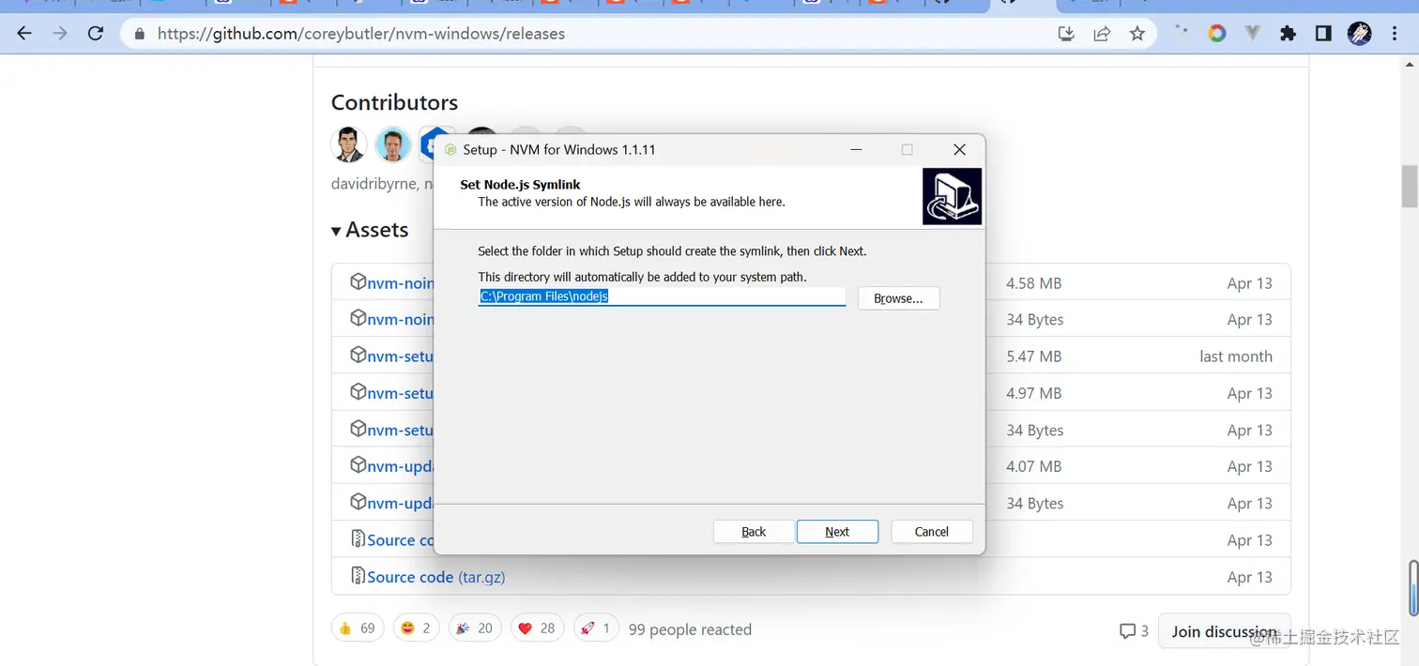Click the Archer cartoon contributor avatar
The height and width of the screenshot is (666, 1419).
coord(349,144)
